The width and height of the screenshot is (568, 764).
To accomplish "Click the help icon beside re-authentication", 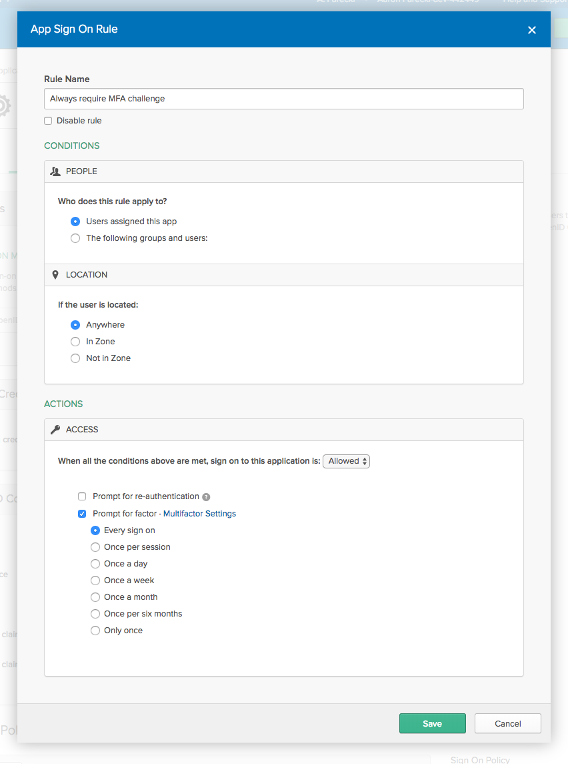I will [206, 497].
